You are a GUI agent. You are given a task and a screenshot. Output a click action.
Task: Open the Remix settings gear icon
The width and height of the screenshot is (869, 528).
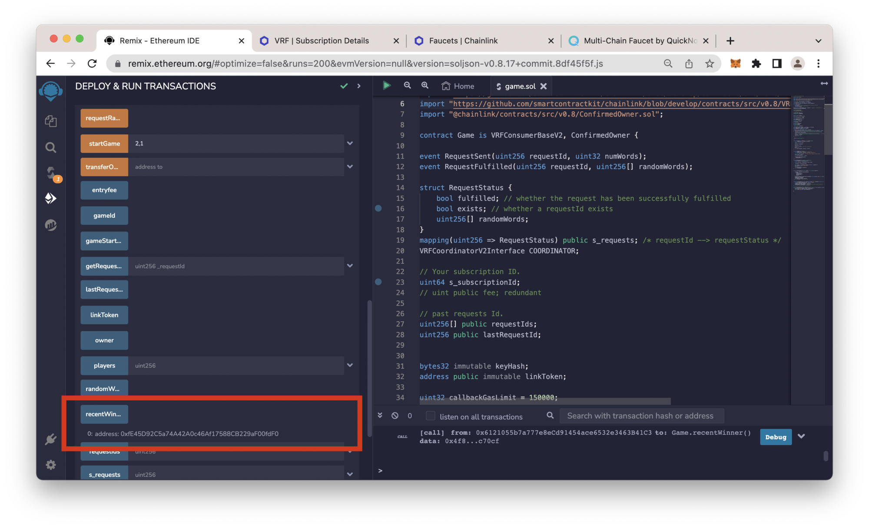tap(51, 465)
